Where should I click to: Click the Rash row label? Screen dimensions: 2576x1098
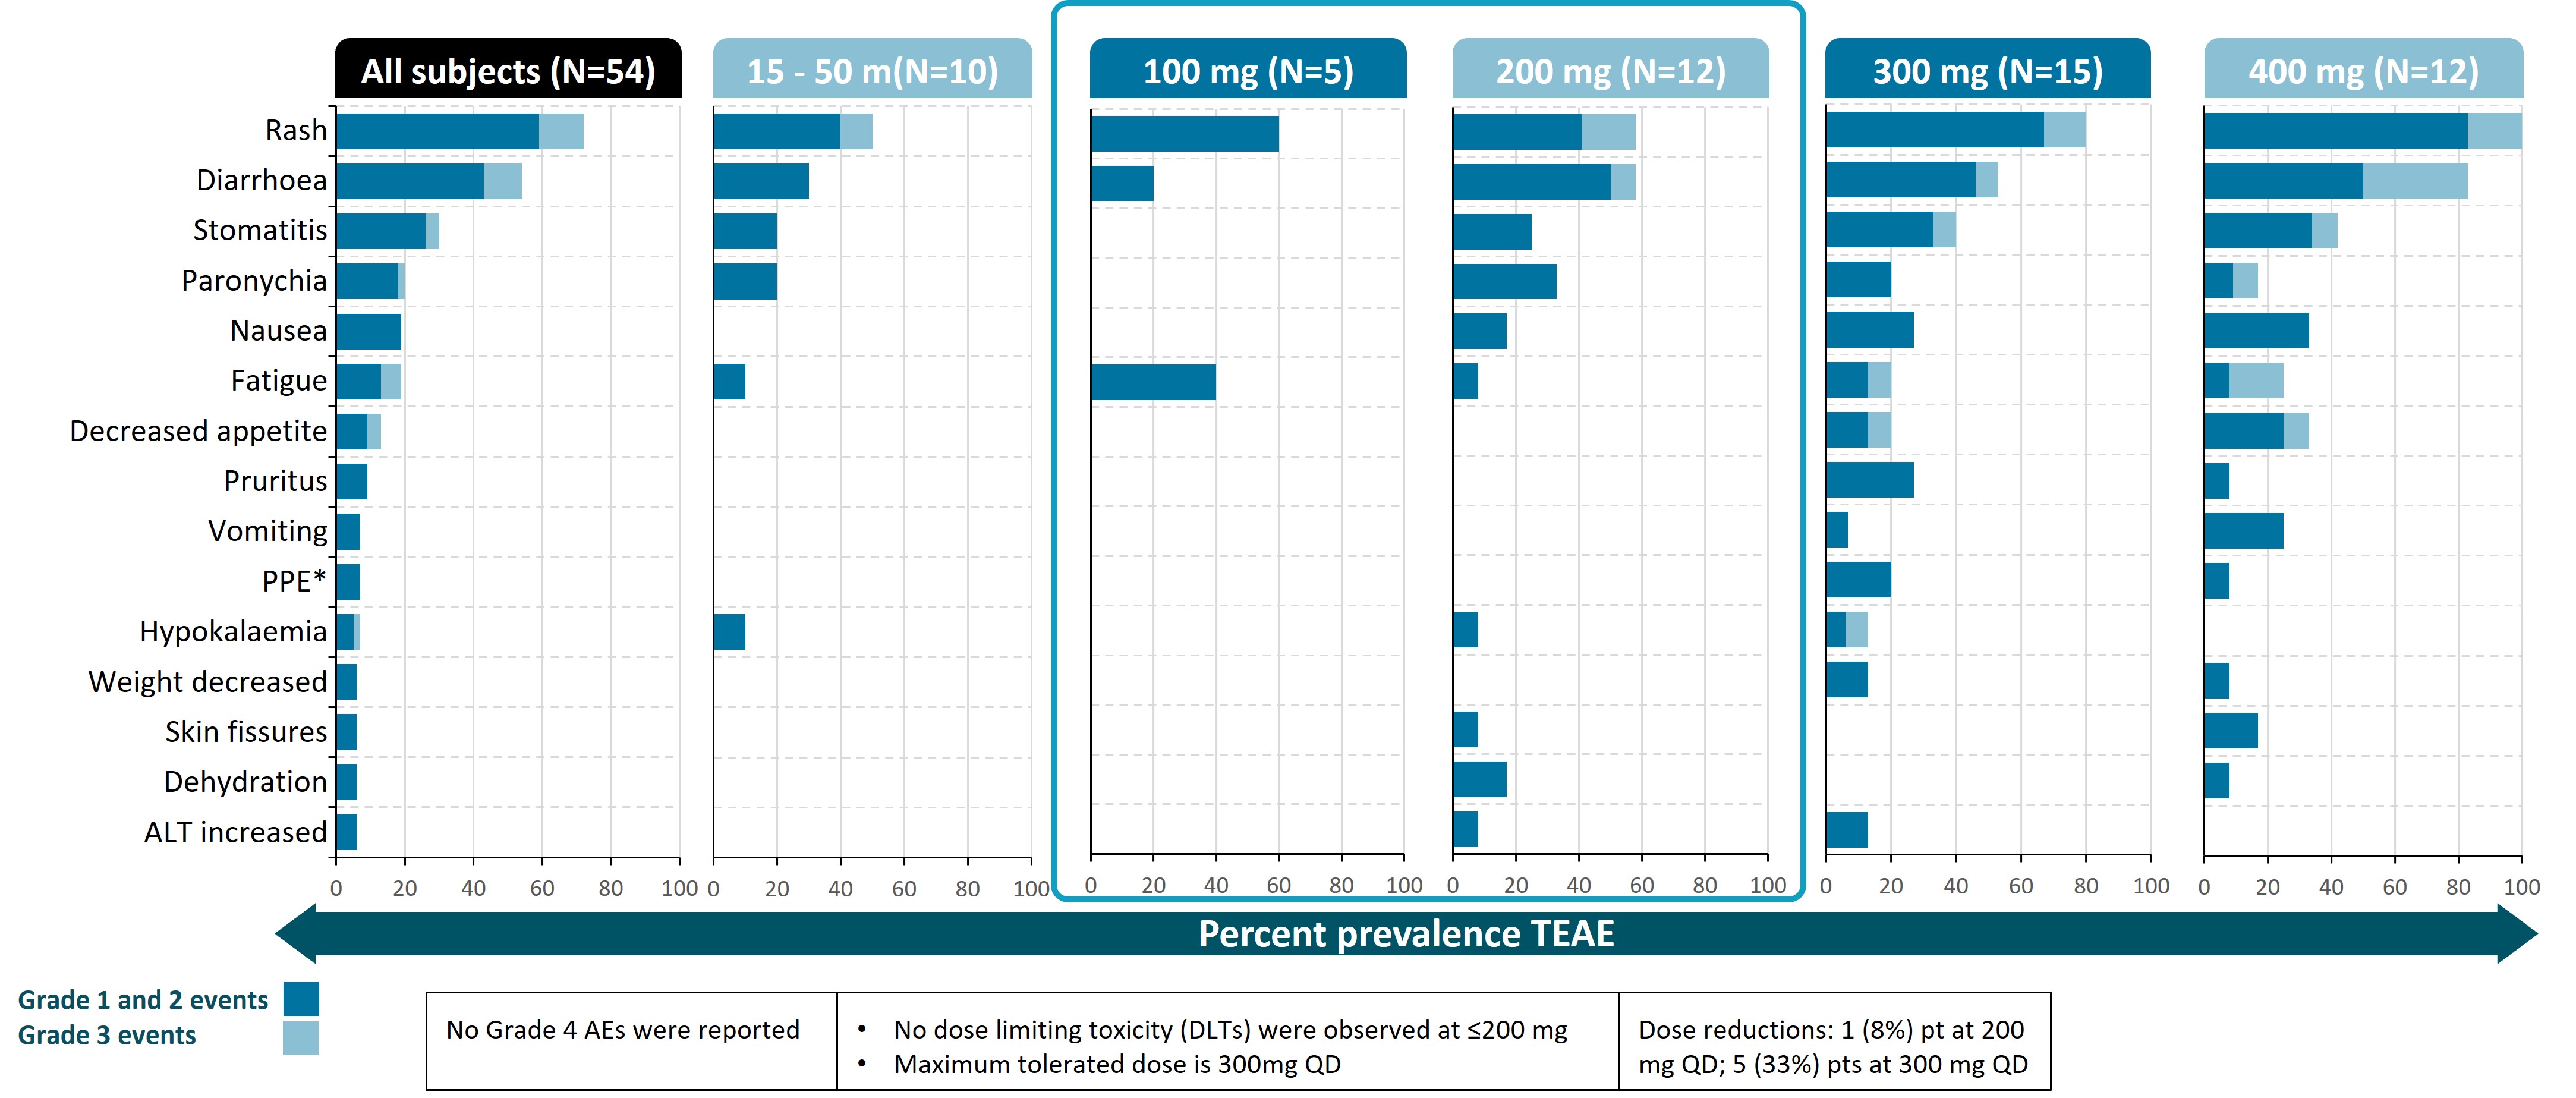[x=296, y=130]
